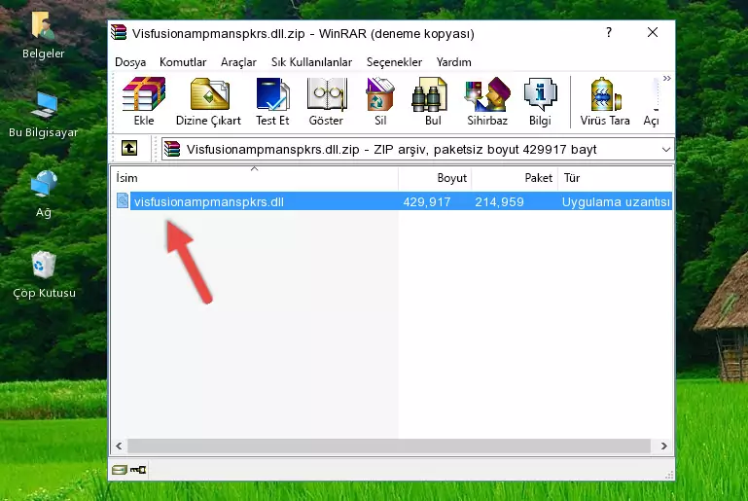Click the Sil (Delete) toolbar icon
748x501 pixels.
coord(380,101)
